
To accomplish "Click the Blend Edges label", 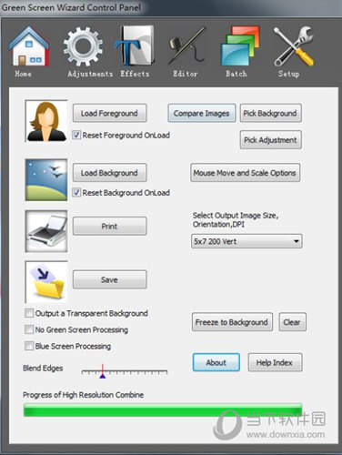I will (x=43, y=368).
